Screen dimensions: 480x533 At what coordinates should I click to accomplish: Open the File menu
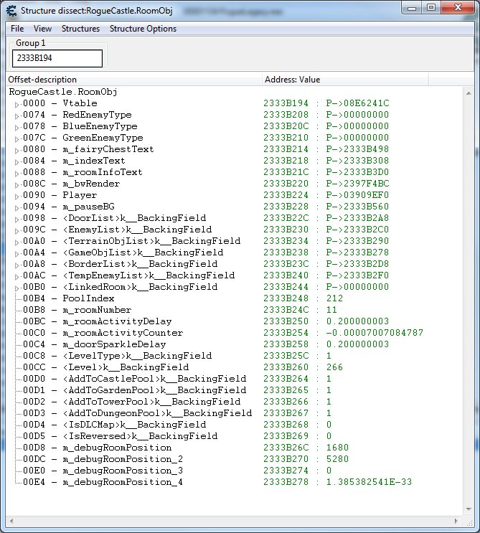17,29
